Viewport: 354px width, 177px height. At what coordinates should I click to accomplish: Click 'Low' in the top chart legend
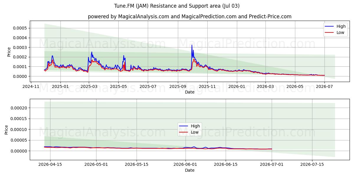tap(340, 32)
